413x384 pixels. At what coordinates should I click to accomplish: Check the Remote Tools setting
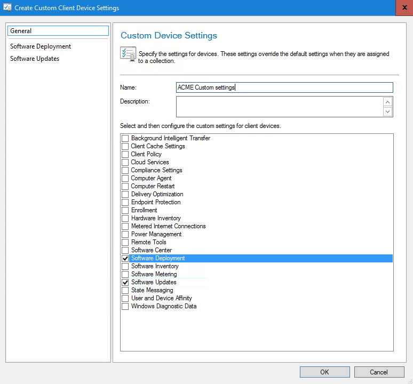(x=125, y=243)
